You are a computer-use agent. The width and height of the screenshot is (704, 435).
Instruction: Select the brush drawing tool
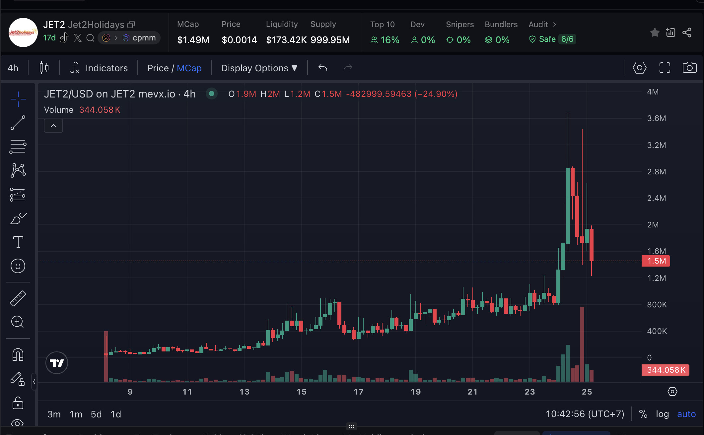pos(18,218)
